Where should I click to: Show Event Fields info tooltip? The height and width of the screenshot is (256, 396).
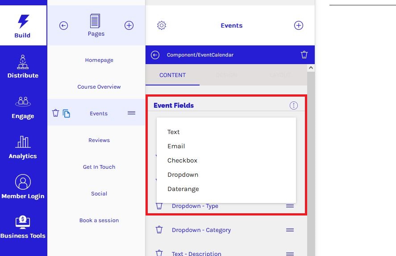pyautogui.click(x=293, y=106)
